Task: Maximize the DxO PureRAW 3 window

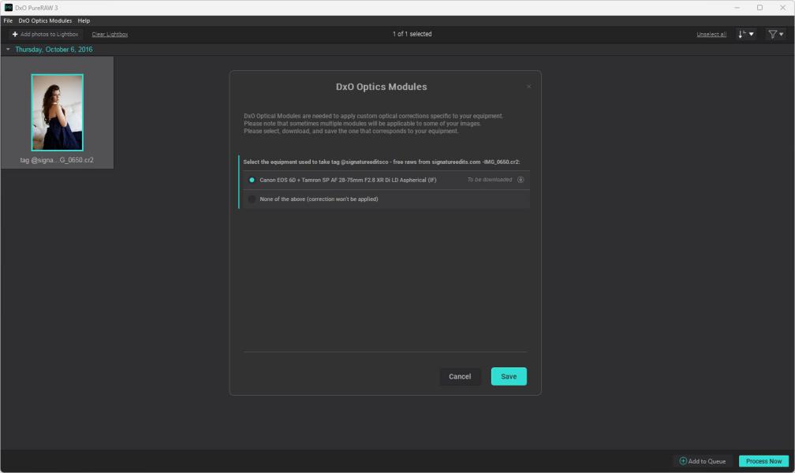Action: 760,8
